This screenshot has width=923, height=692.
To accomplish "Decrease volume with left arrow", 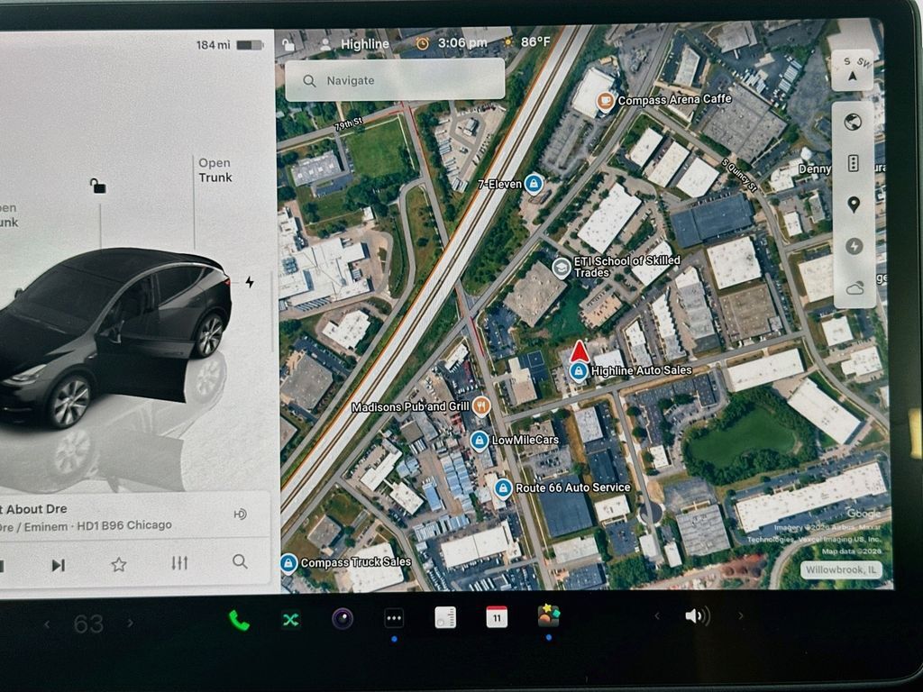I will click(657, 616).
